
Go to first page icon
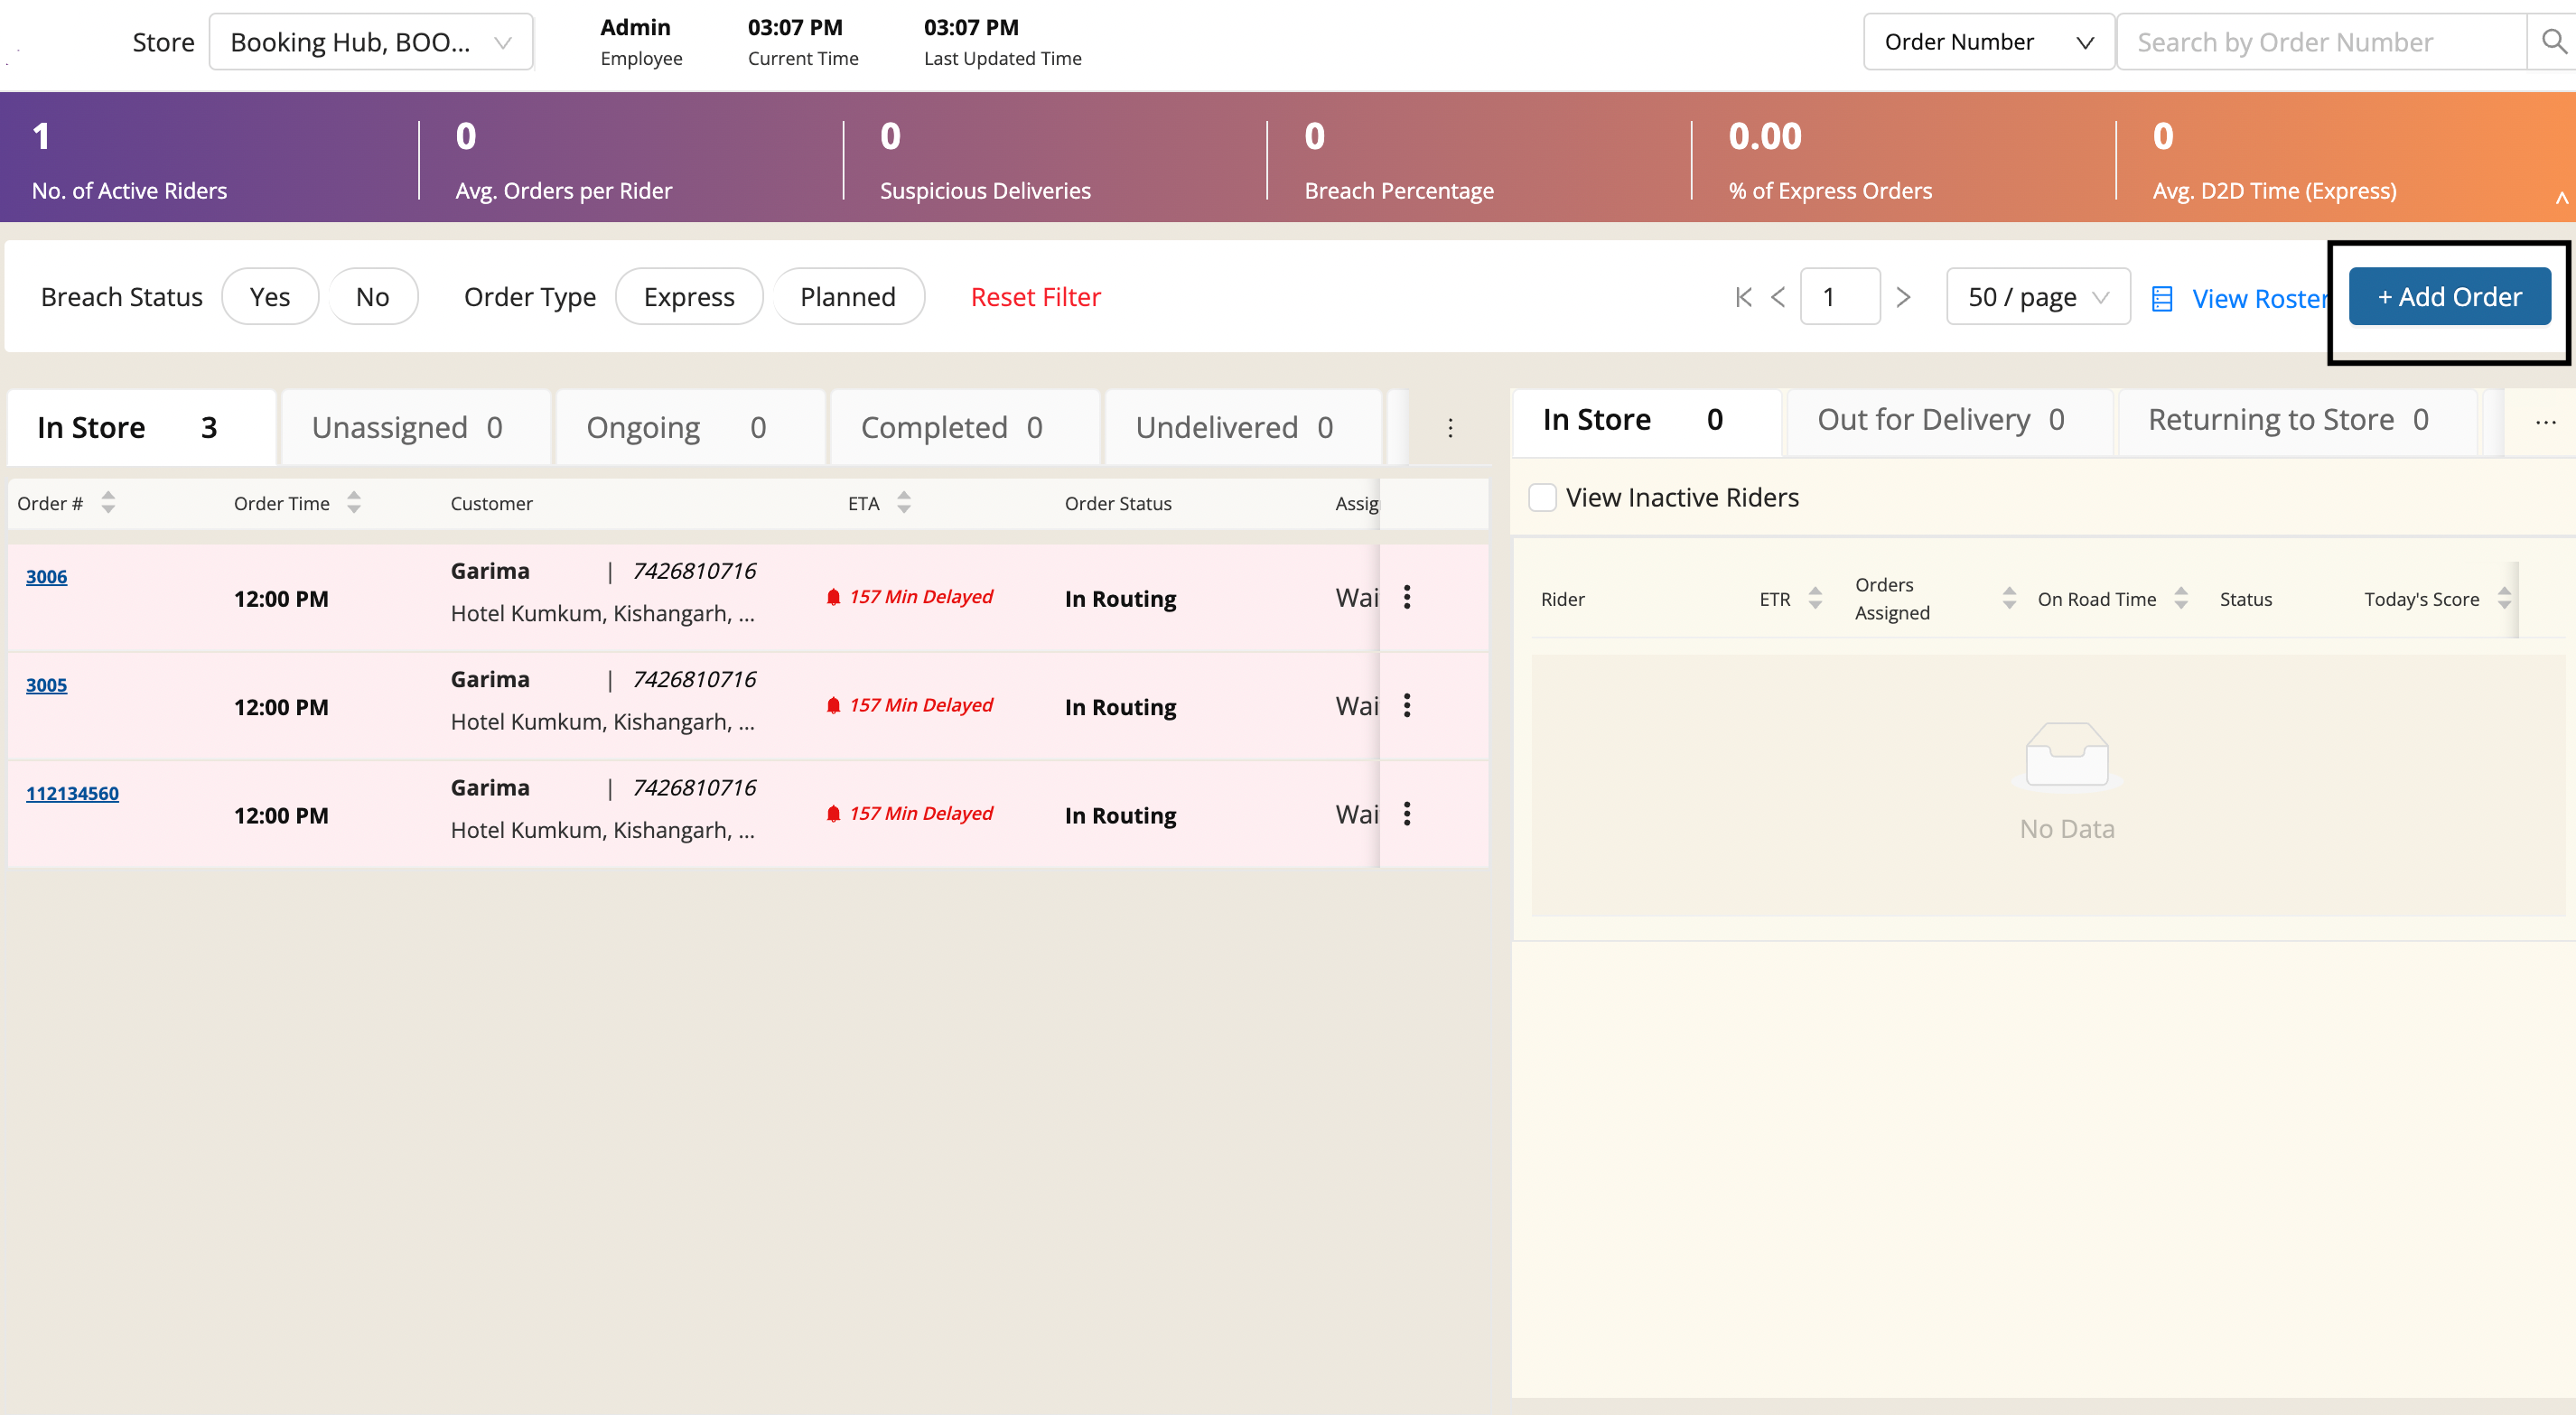tap(1743, 297)
